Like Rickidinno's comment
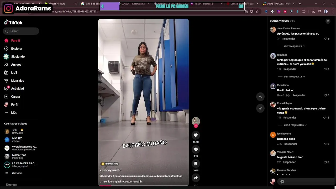 point(325,95)
